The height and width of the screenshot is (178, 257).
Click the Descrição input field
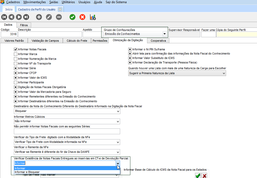click(50, 34)
